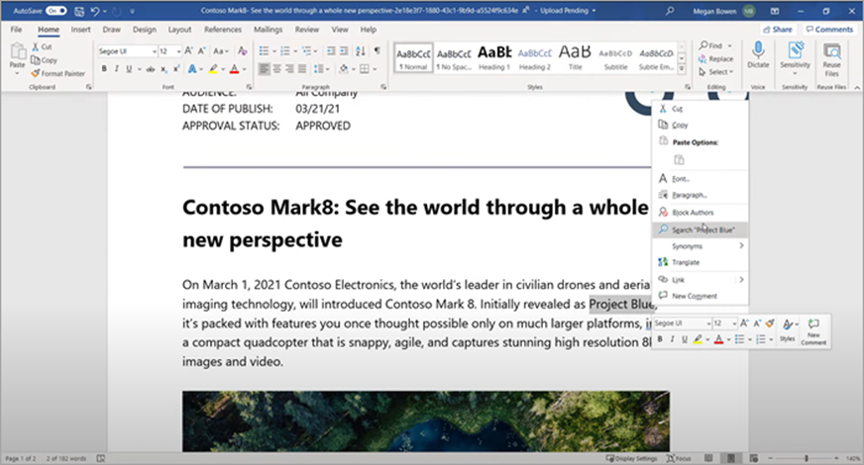
Task: Toggle Subscript formatting in ribbon
Action: click(163, 69)
